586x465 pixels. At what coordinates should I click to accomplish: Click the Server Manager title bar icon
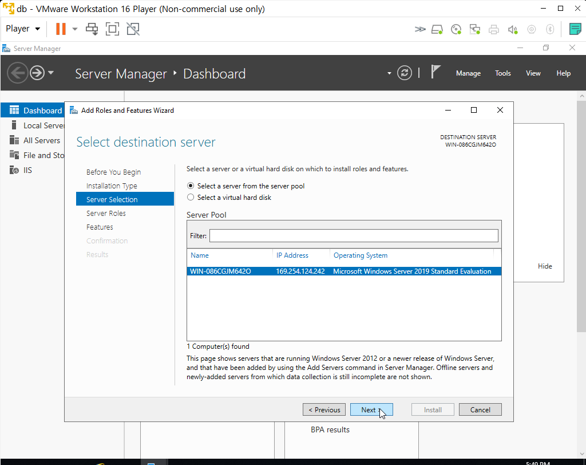[x=6, y=48]
